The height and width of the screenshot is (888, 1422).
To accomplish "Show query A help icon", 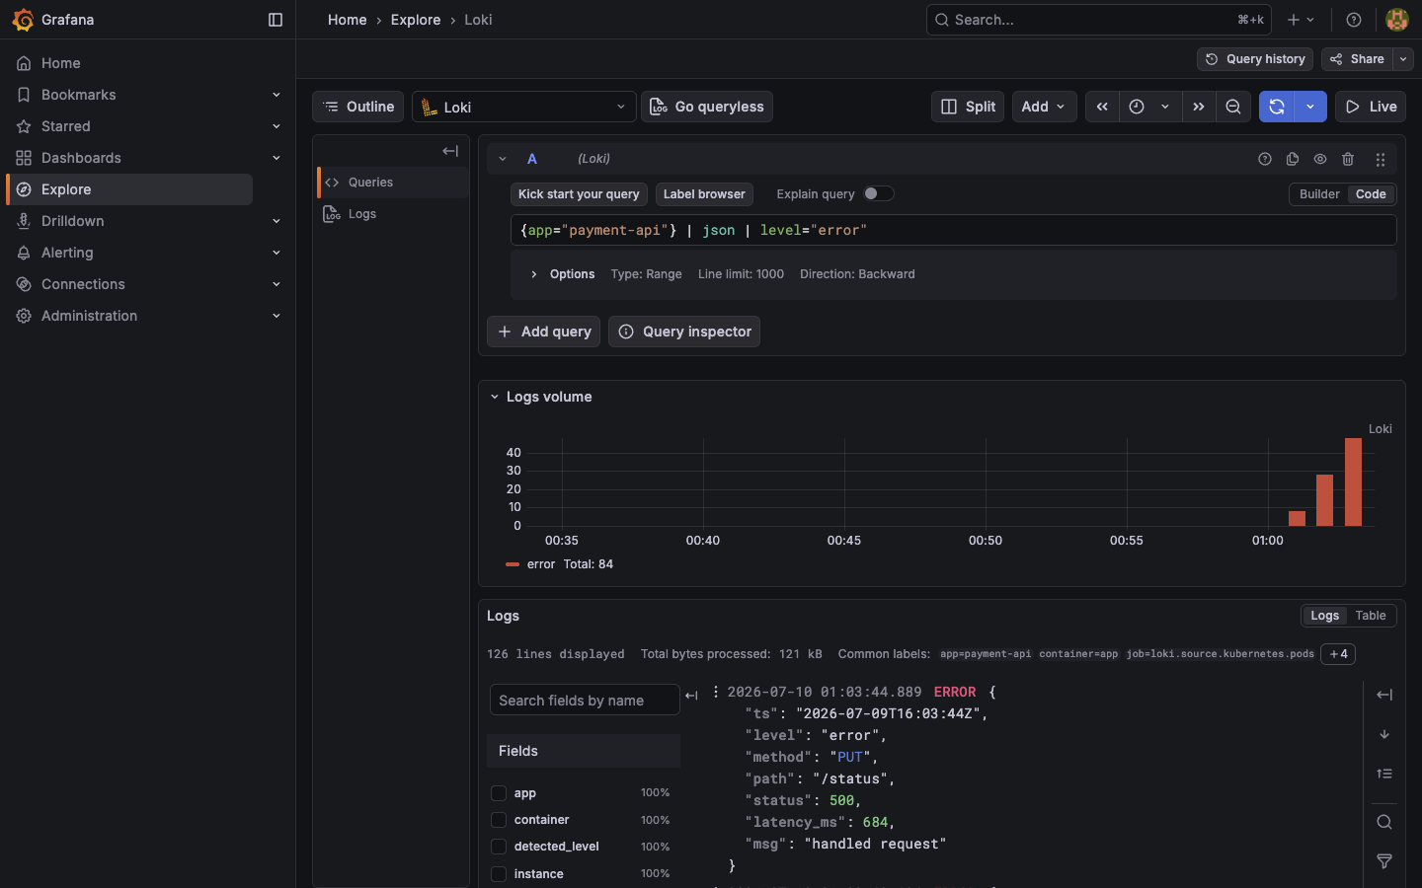I will point(1265,159).
